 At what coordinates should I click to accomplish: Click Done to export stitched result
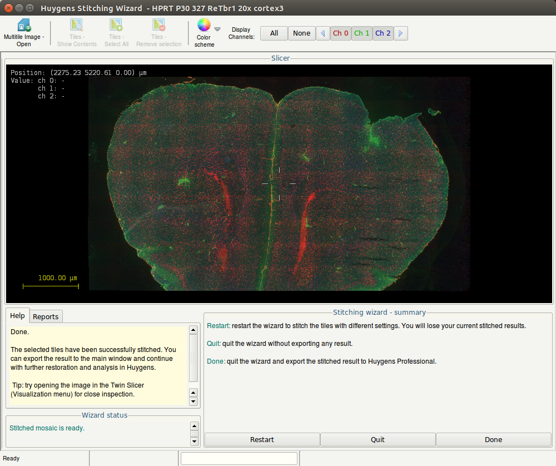tap(493, 439)
